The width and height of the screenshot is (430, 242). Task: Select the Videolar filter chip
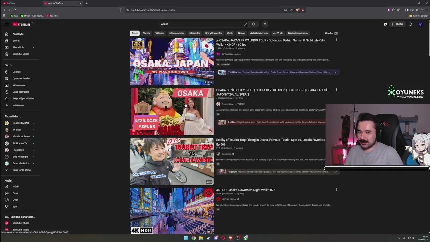tap(160, 33)
